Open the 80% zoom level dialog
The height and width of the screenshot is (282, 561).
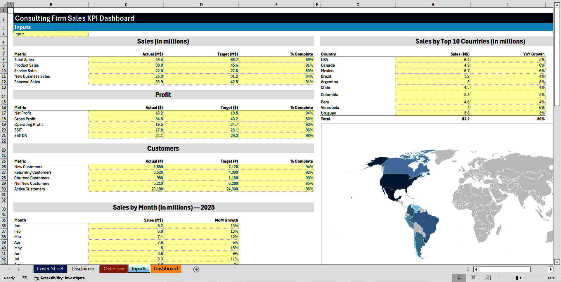[x=552, y=278]
